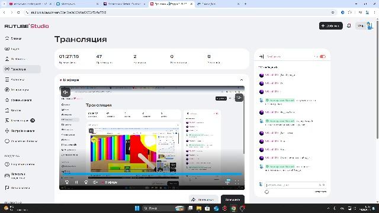The image size is (379, 213).
Task: Switch to the second browser tab
Action: (x=77, y=4)
